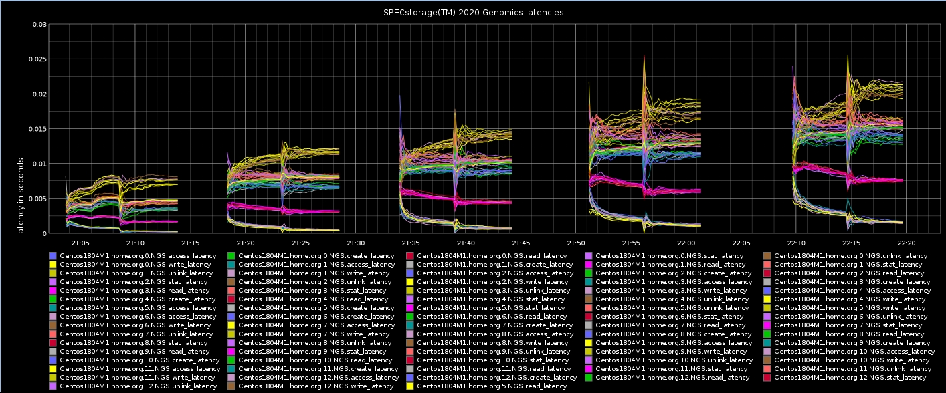Select legend entry org.12.NGS.read_latency

[x=668, y=378]
